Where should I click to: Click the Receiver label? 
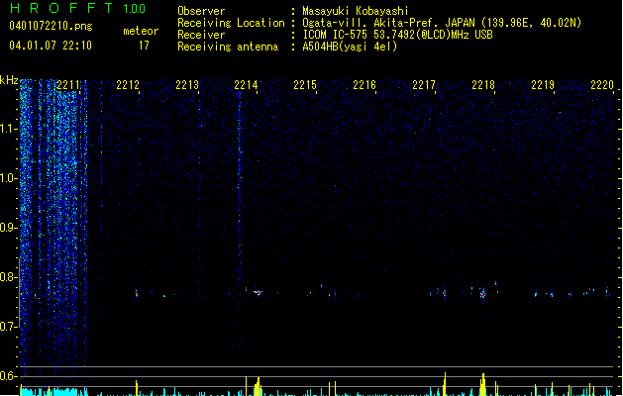pyautogui.click(x=201, y=35)
